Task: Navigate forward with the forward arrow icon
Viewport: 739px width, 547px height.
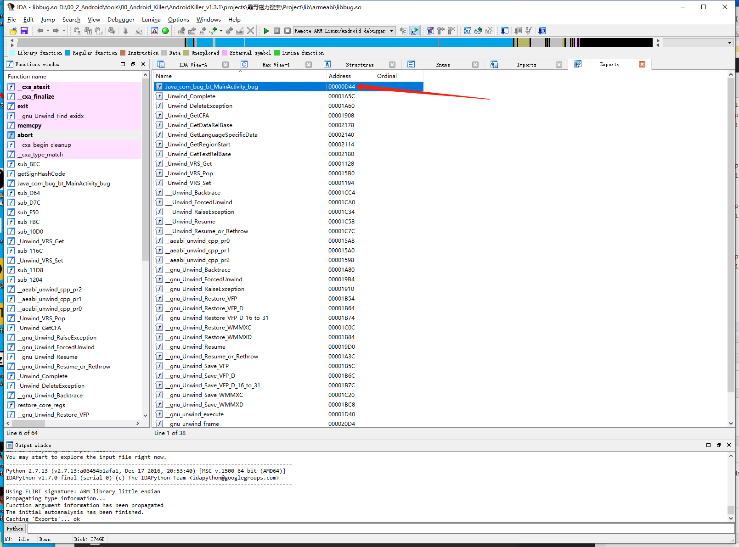Action: point(57,31)
